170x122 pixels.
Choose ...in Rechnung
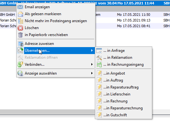124,101
